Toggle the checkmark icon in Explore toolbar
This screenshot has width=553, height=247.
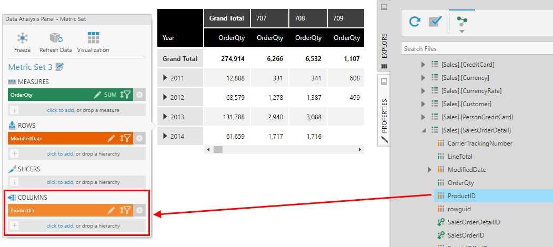click(x=435, y=22)
